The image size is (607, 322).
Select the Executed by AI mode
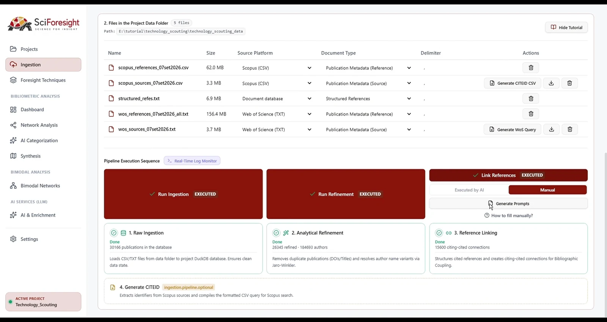(x=469, y=190)
